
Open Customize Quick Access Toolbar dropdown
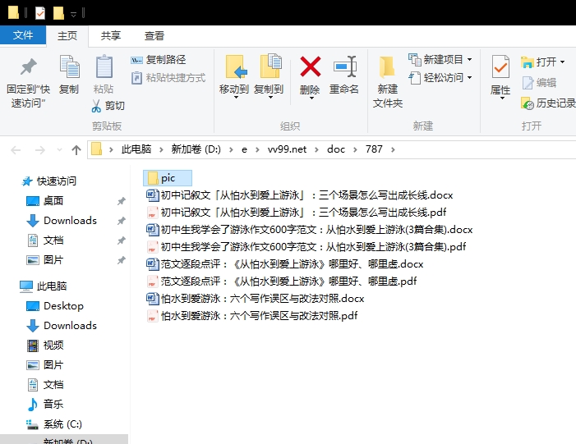[x=73, y=14]
